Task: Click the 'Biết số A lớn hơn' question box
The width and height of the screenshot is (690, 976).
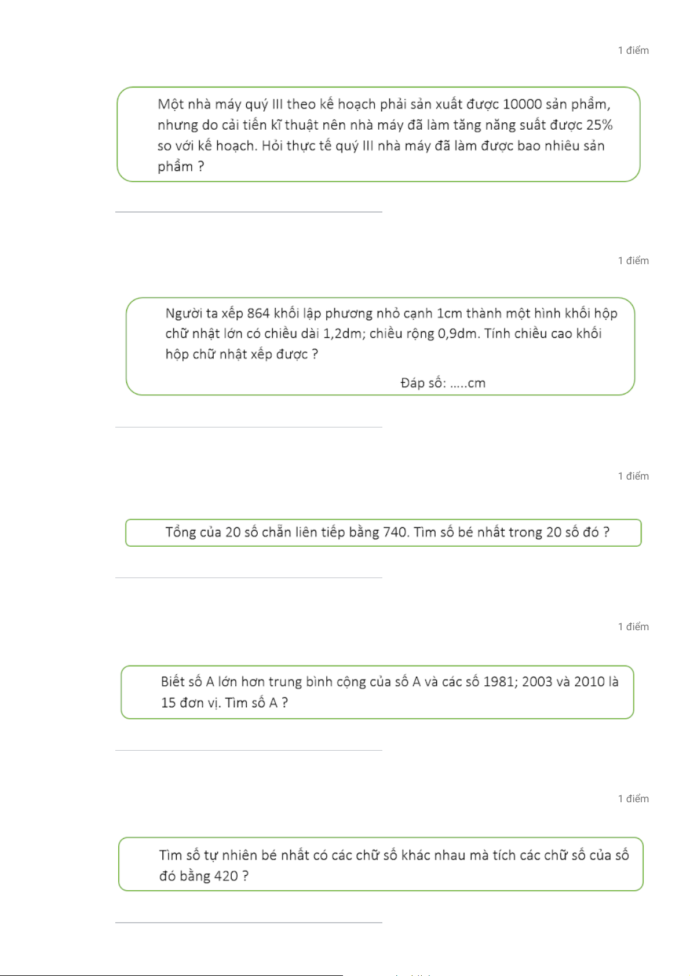Action: 377,692
